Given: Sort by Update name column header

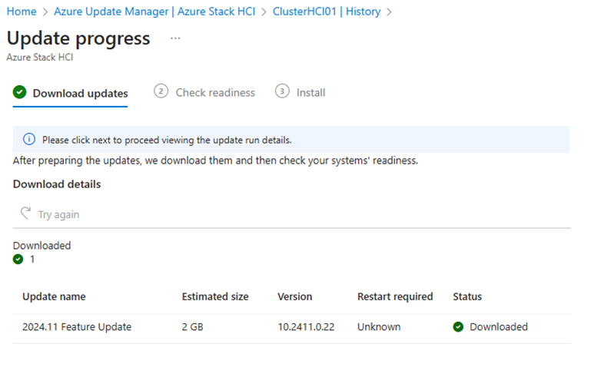Looking at the screenshot, I should [x=54, y=296].
